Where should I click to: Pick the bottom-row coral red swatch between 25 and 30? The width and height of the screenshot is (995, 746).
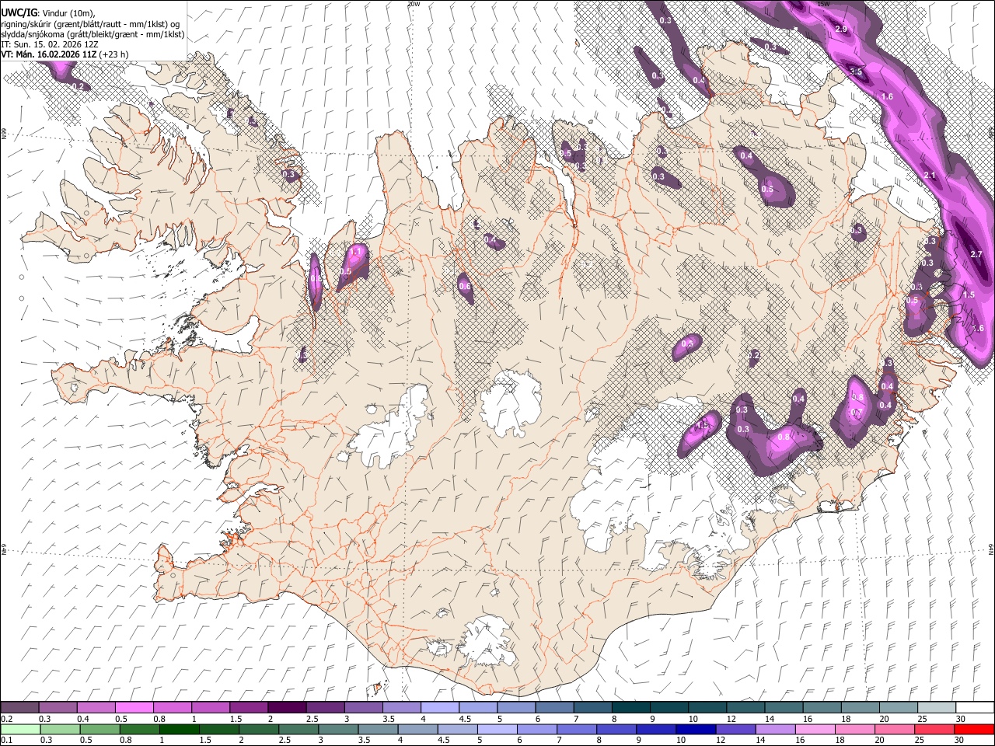pyautogui.click(x=934, y=730)
